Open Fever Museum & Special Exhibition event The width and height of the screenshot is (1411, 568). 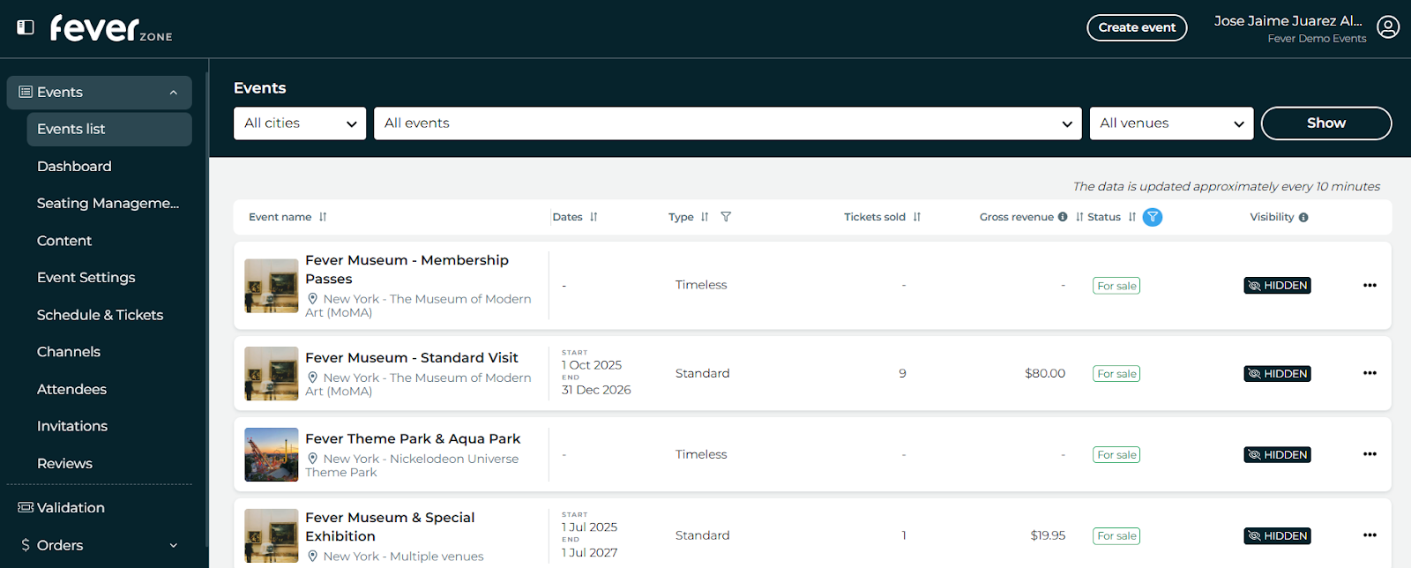click(390, 527)
